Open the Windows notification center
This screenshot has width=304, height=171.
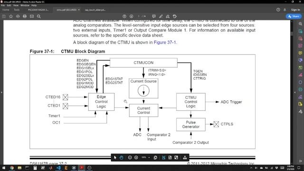coord(299,168)
